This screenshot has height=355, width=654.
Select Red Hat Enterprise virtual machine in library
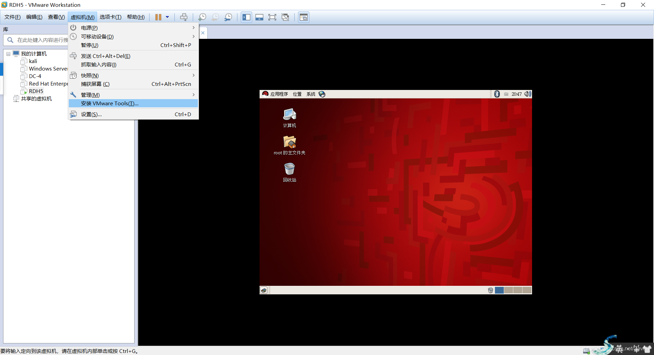click(44, 84)
